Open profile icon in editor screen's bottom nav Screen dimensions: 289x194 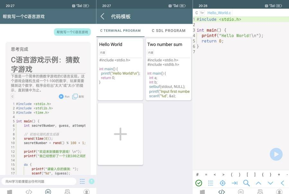tap(279, 192)
